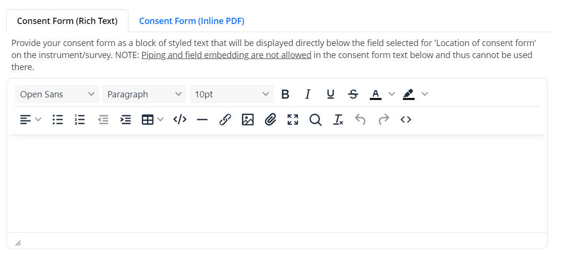Insert or edit a link

coord(225,120)
